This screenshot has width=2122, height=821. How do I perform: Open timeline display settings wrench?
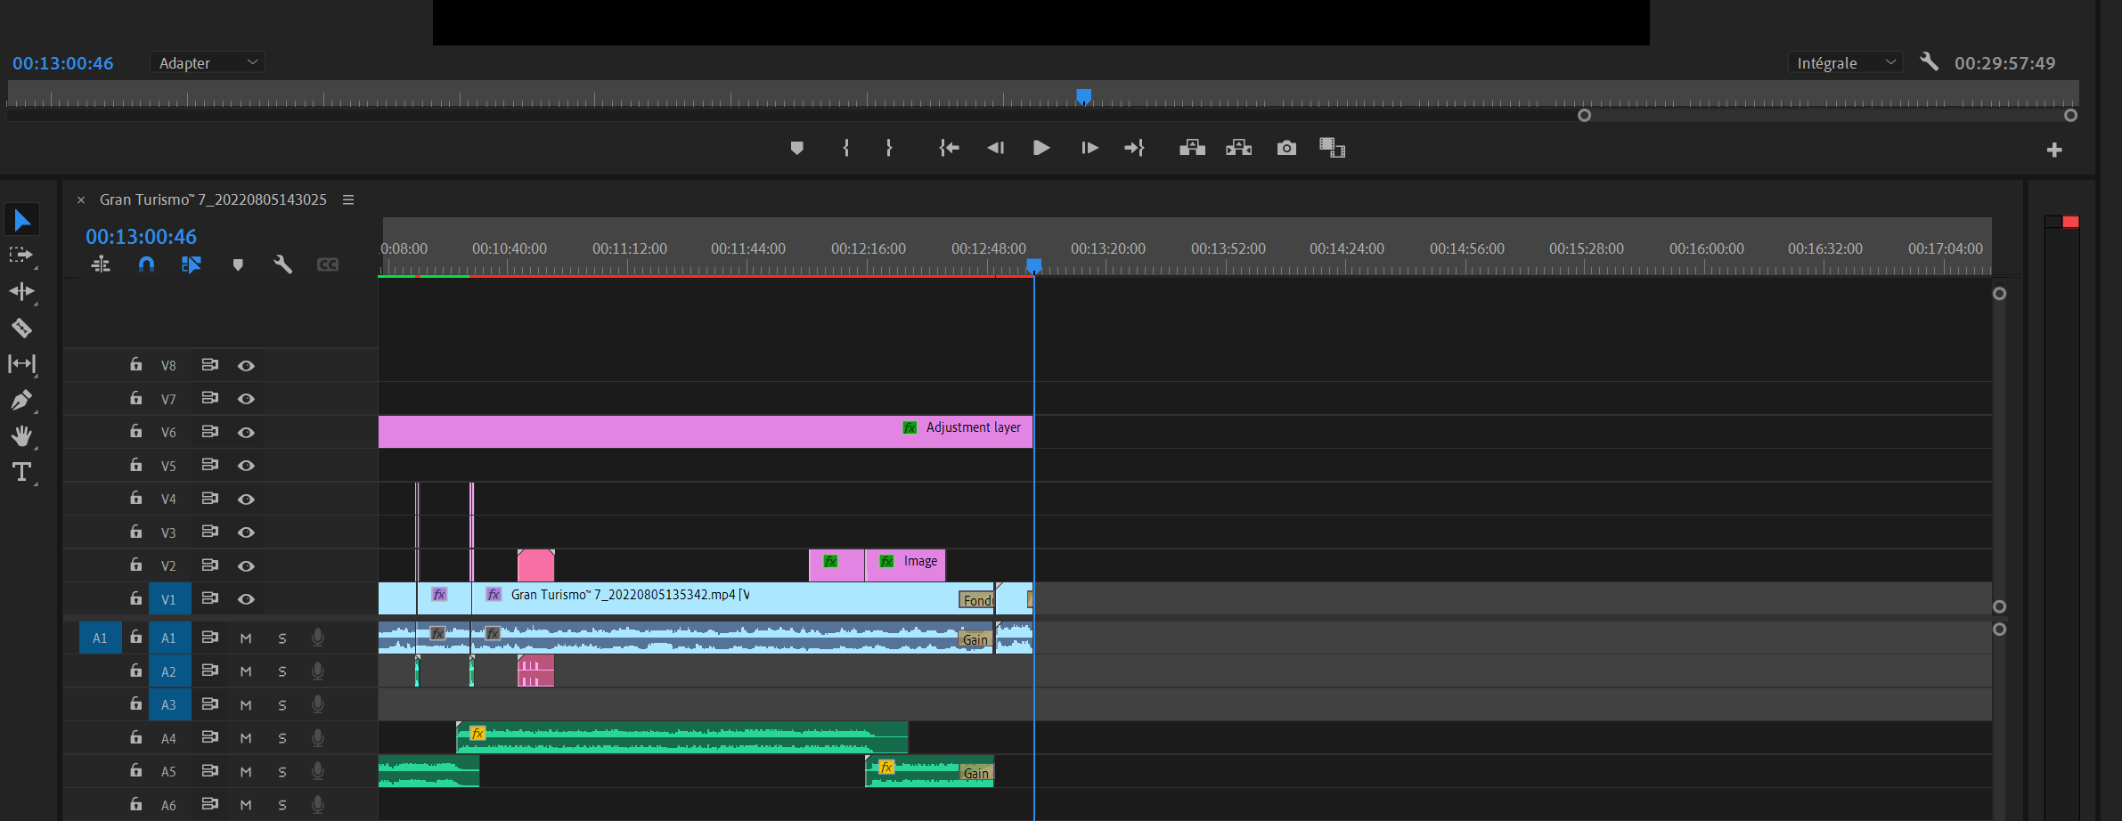pyautogui.click(x=282, y=264)
